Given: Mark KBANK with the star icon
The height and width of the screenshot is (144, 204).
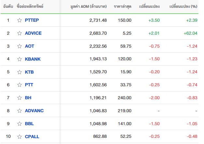Looking at the screenshot, I should [x=20, y=59].
